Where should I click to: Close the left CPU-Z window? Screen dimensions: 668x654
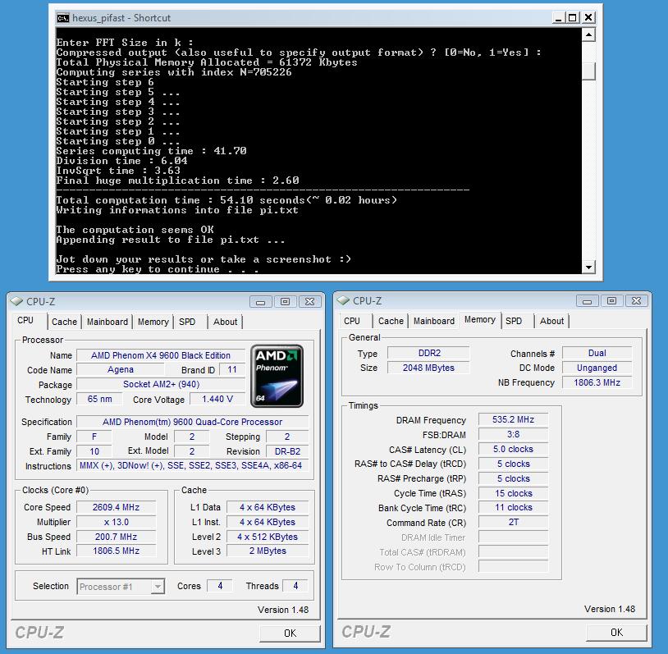[309, 302]
